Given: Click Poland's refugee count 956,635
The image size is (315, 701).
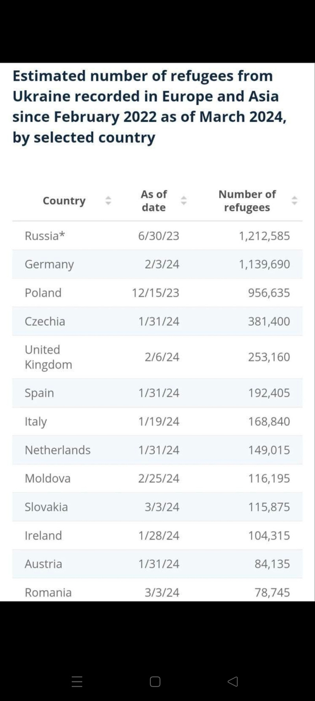Looking at the screenshot, I should pos(269,293).
